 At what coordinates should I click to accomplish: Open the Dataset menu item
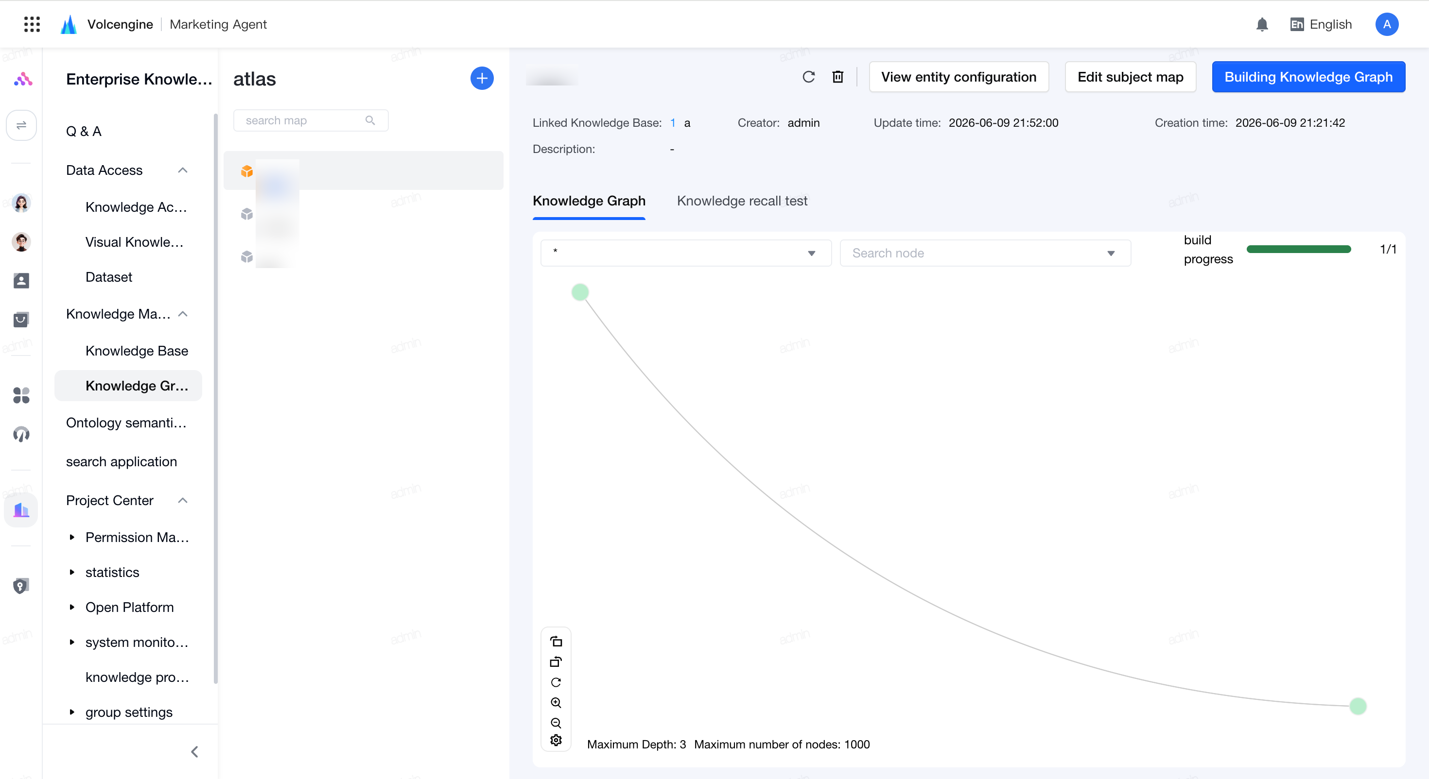click(x=109, y=277)
